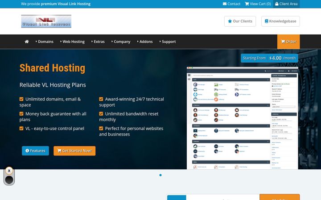This screenshot has height=200, width=321.
Task: Click checkmark beside VL easy-to-use control panel
Action: coord(21,128)
